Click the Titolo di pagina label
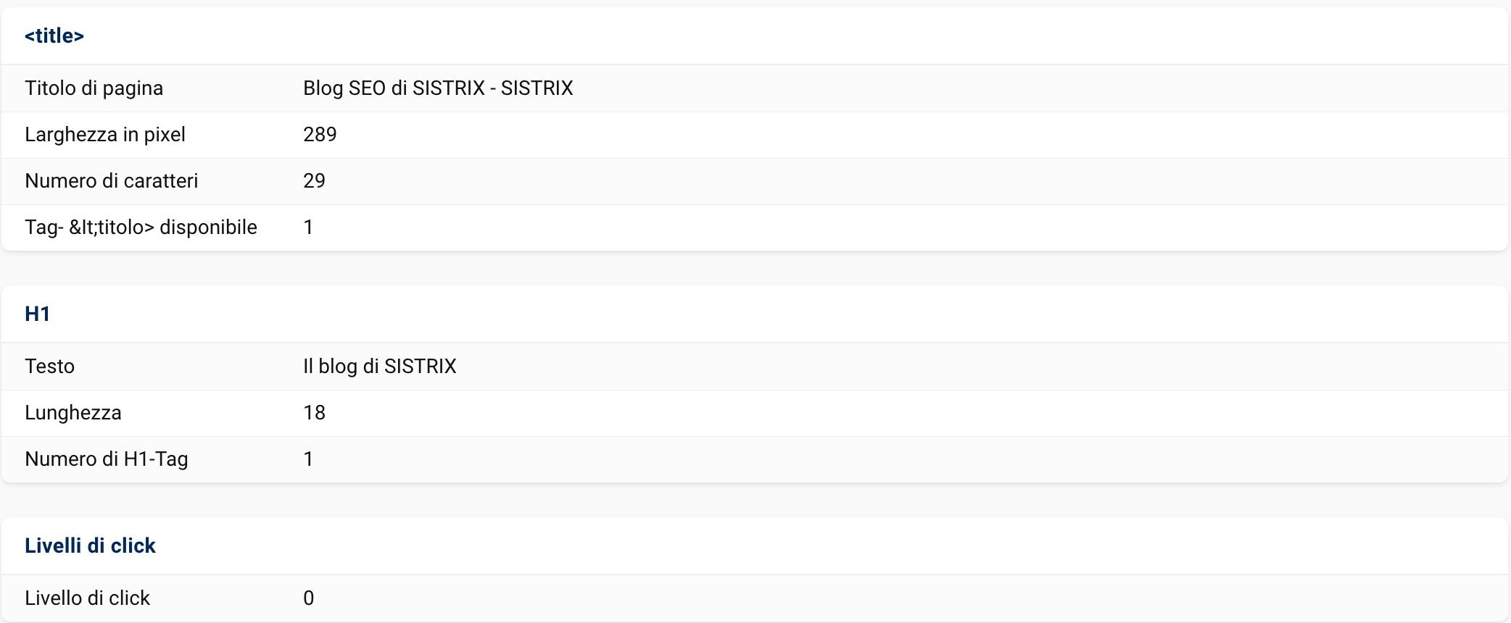 94,88
